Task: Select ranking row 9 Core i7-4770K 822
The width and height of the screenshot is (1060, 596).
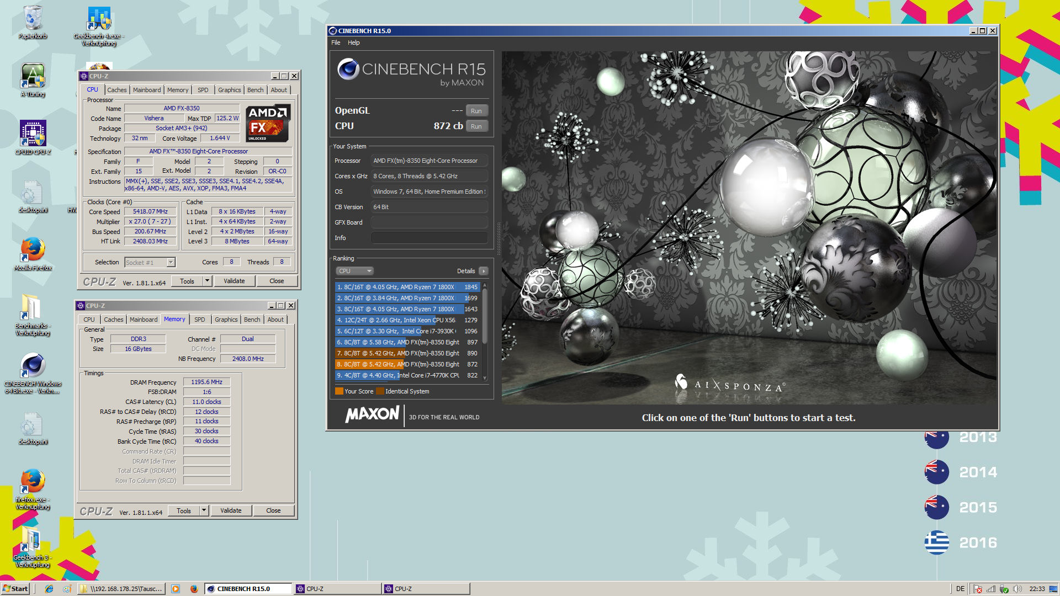Action: (x=407, y=375)
